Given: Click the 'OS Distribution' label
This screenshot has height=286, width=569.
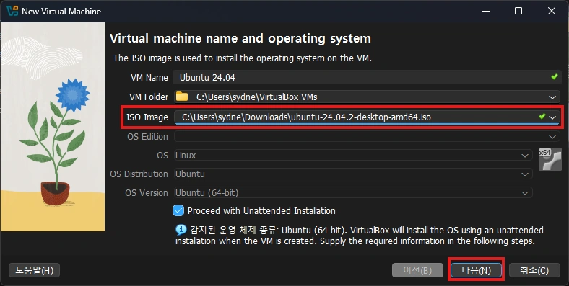Looking at the screenshot, I should 139,174.
